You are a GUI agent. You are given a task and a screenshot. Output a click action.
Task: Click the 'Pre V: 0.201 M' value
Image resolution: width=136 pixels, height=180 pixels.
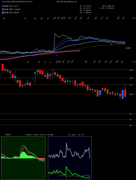[x=108, y=8]
